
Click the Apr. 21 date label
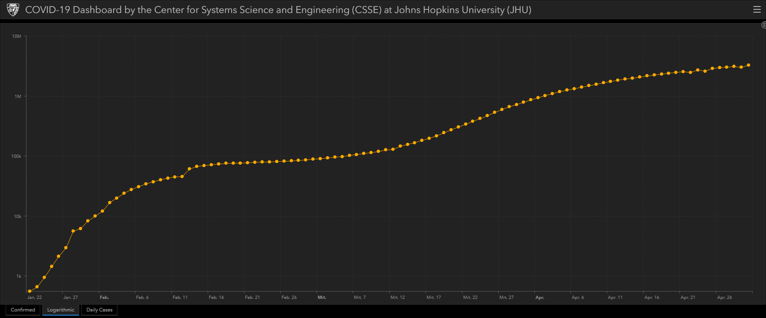click(688, 297)
